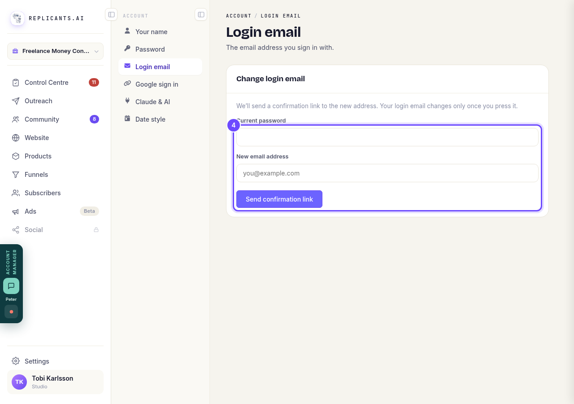Click the Funnels filter icon
This screenshot has width=574, height=404.
click(16, 175)
